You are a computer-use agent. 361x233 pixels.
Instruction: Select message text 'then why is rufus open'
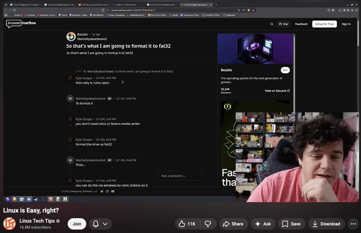pyautogui.click(x=92, y=83)
